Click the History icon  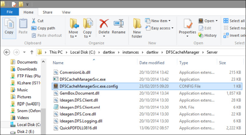coord(201,35)
